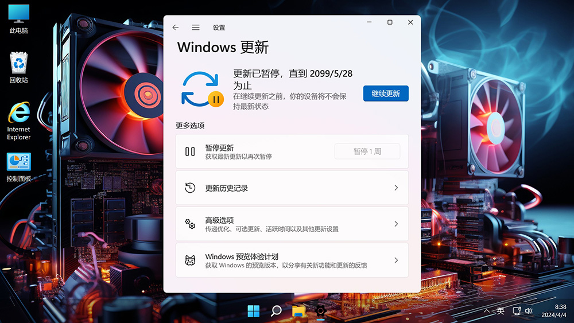
Task: Expand the 高级选项 chevron arrow
Action: click(x=396, y=224)
